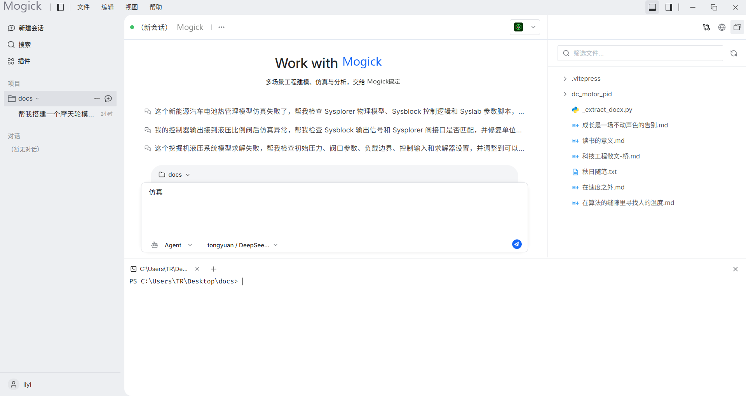Refresh the file list

[x=734, y=54]
